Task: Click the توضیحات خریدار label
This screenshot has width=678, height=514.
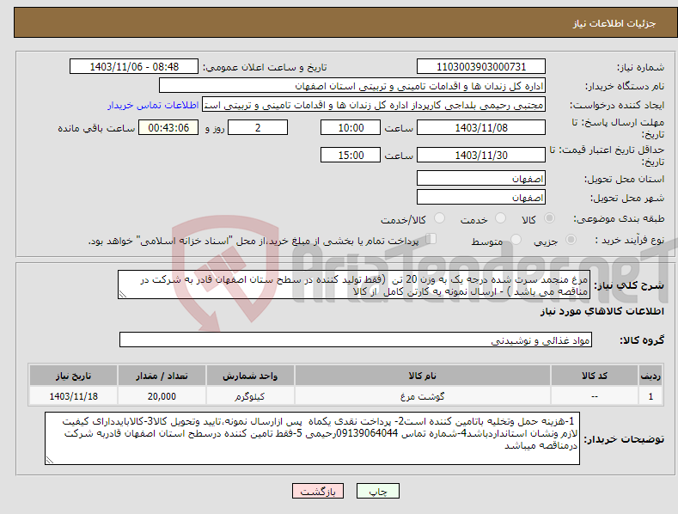Action: pyautogui.click(x=624, y=439)
